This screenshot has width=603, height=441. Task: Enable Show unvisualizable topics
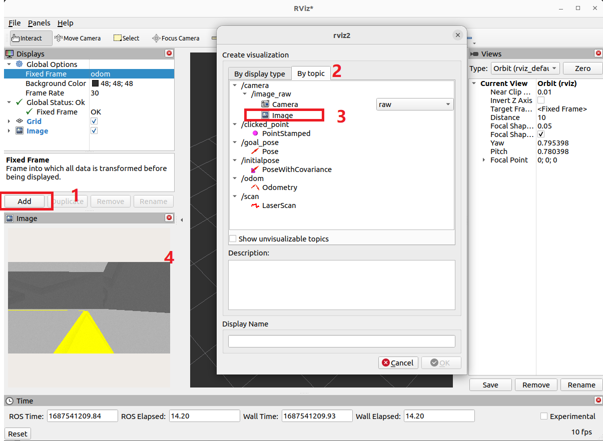tap(233, 239)
